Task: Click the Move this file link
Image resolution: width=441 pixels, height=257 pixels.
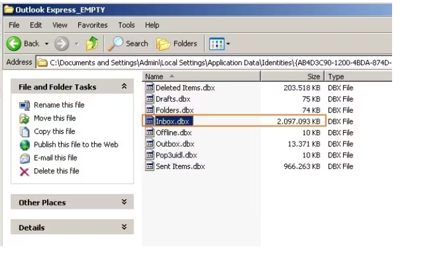Action: tap(55, 118)
